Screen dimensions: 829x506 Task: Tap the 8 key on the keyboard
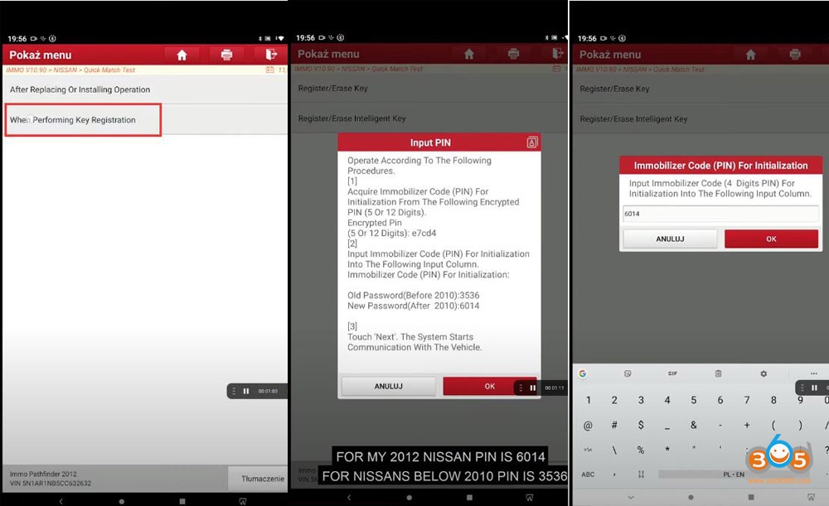[x=773, y=400]
